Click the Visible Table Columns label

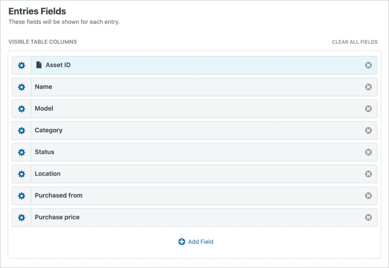coord(43,42)
